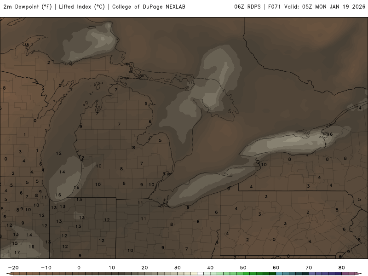368x276 pixels.
Task: Click the '-10' label on the color scale
Action: (x=46, y=268)
